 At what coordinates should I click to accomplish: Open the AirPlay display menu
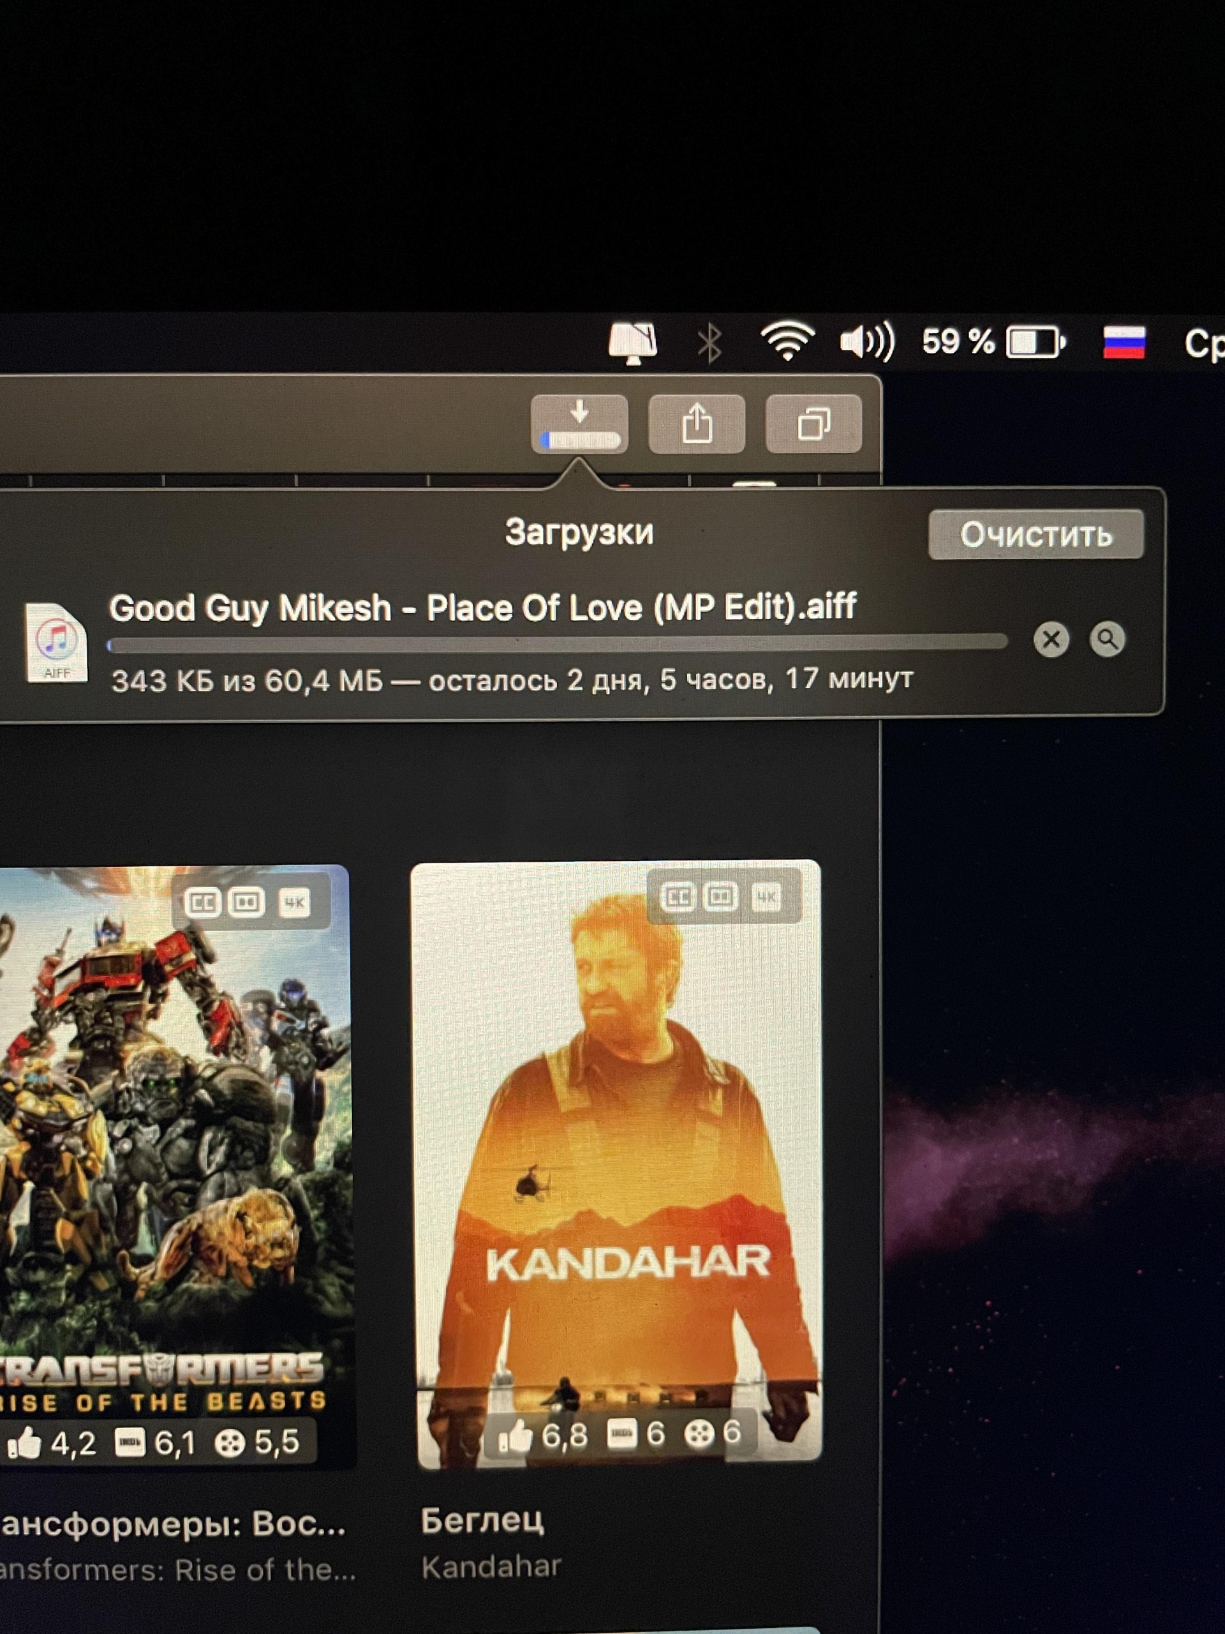633,343
